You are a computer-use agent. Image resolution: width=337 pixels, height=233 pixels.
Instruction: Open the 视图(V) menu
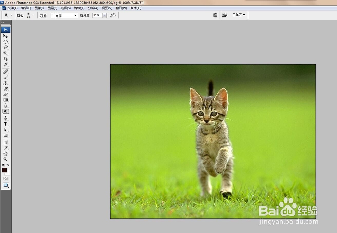107,8
